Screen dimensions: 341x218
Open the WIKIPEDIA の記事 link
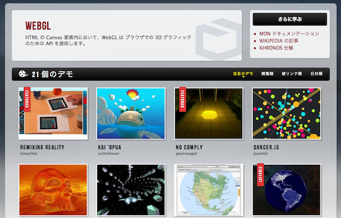(278, 41)
